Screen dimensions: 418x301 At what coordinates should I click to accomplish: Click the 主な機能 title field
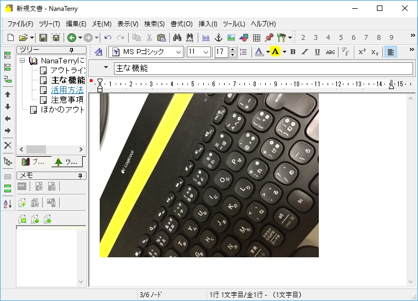tap(264, 68)
